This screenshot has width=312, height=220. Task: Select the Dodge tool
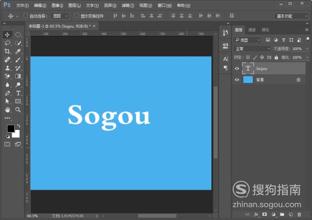coord(18,85)
